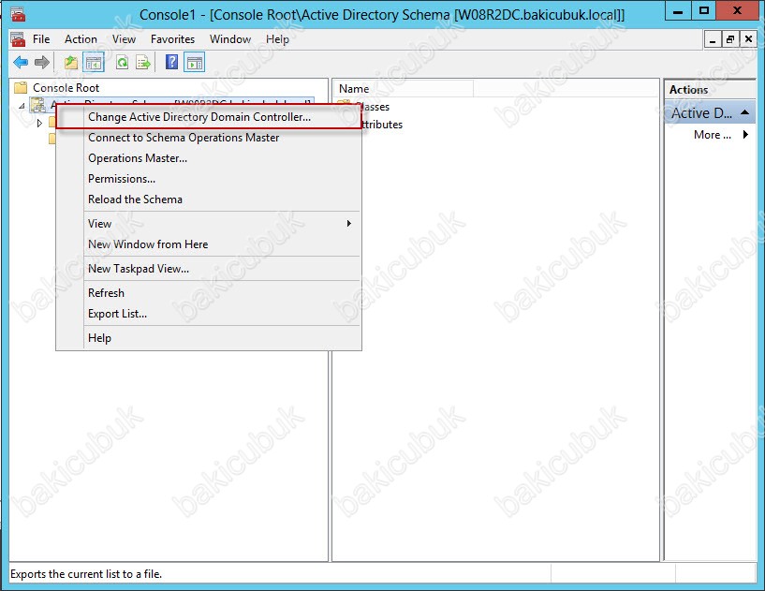Close the inner MDI console window
765x591 pixels.
[x=748, y=39]
